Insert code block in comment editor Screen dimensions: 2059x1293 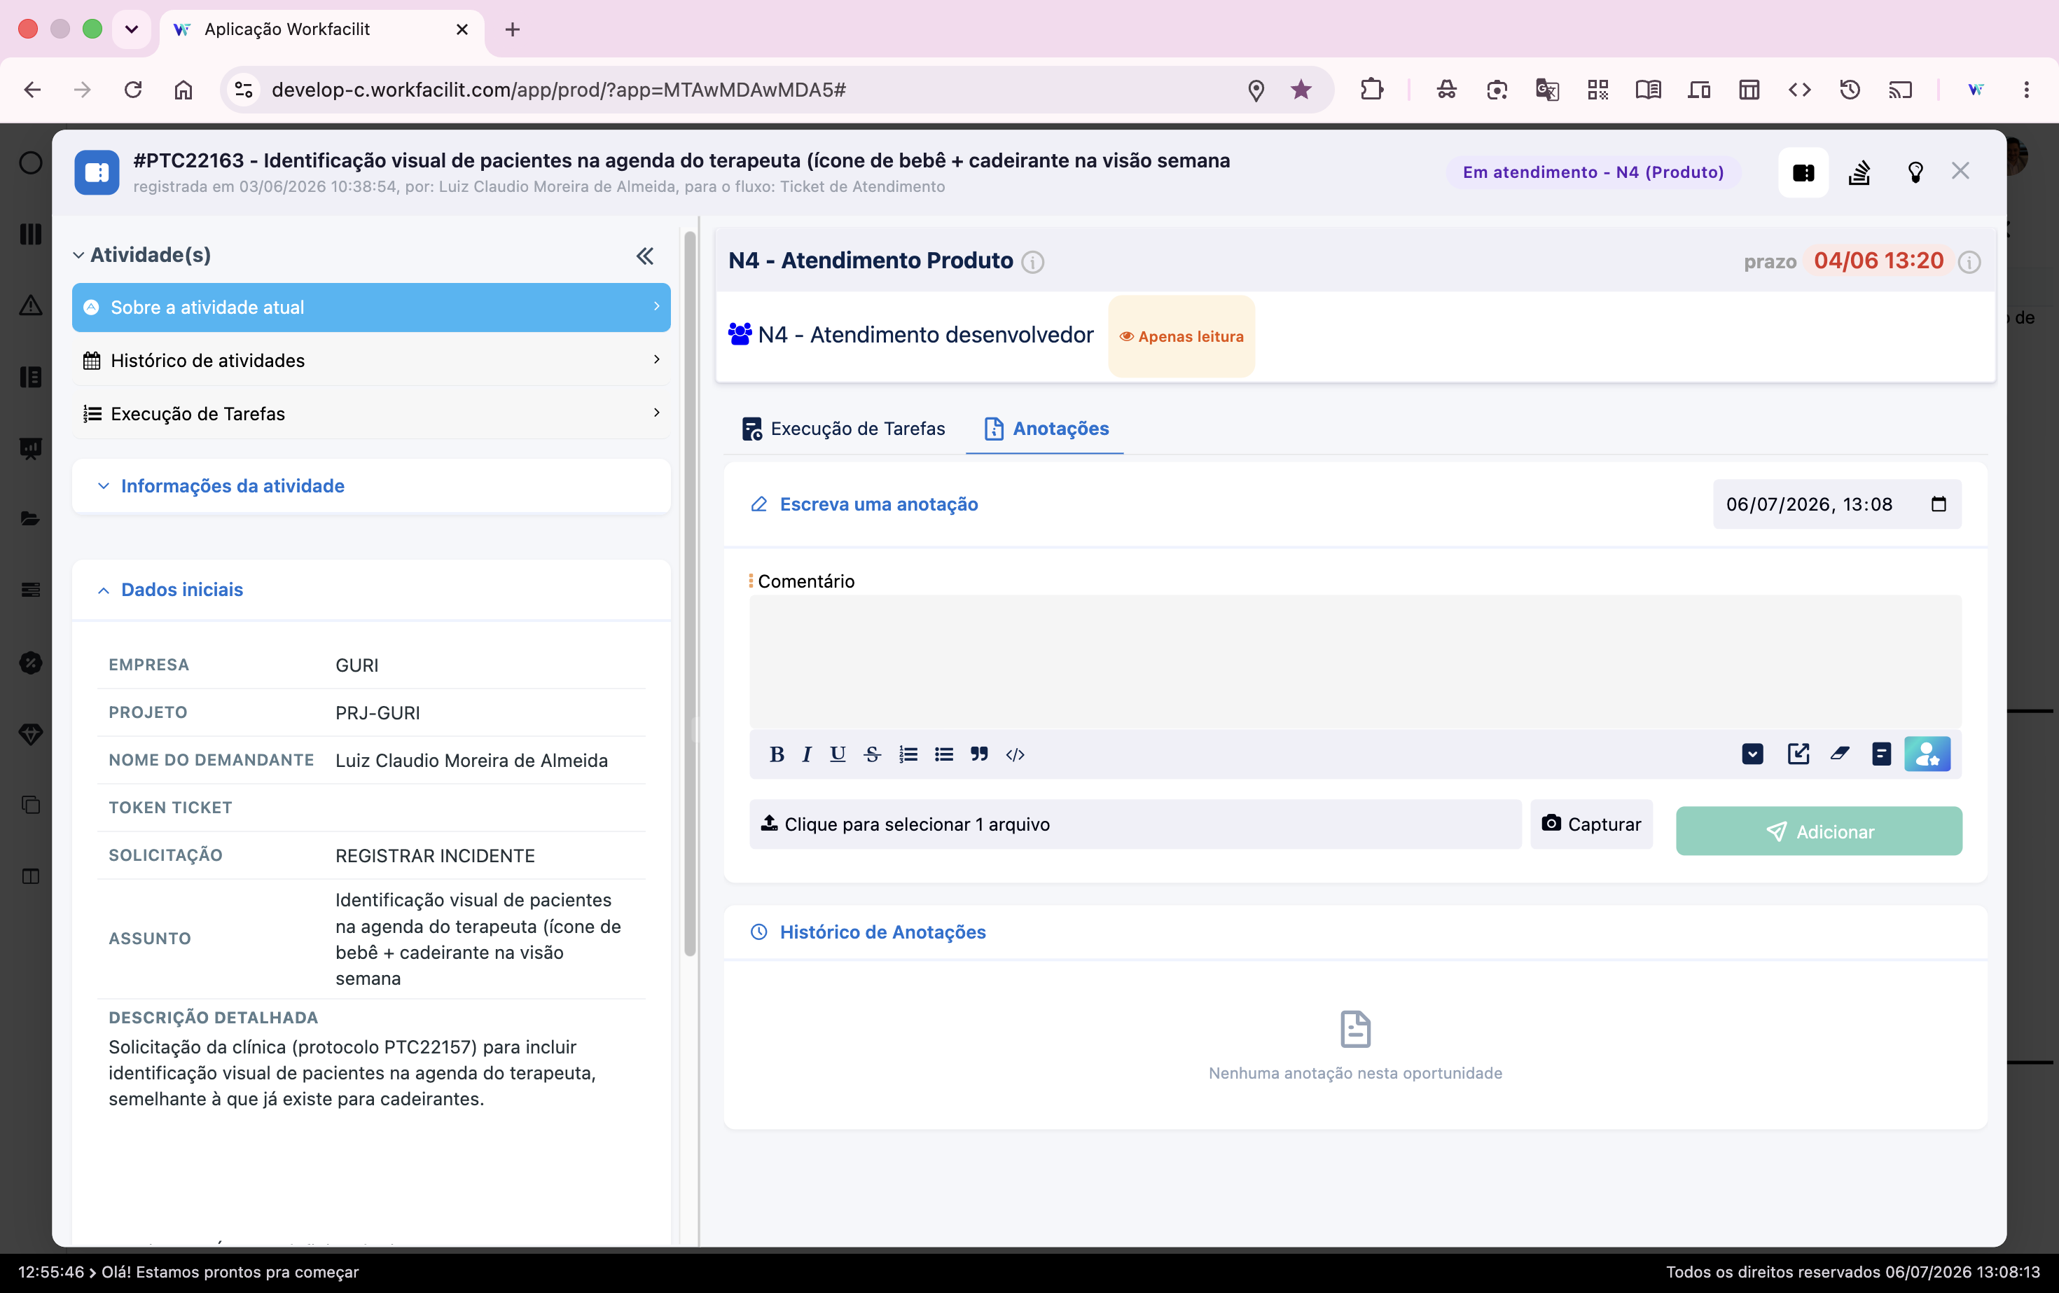point(1015,754)
